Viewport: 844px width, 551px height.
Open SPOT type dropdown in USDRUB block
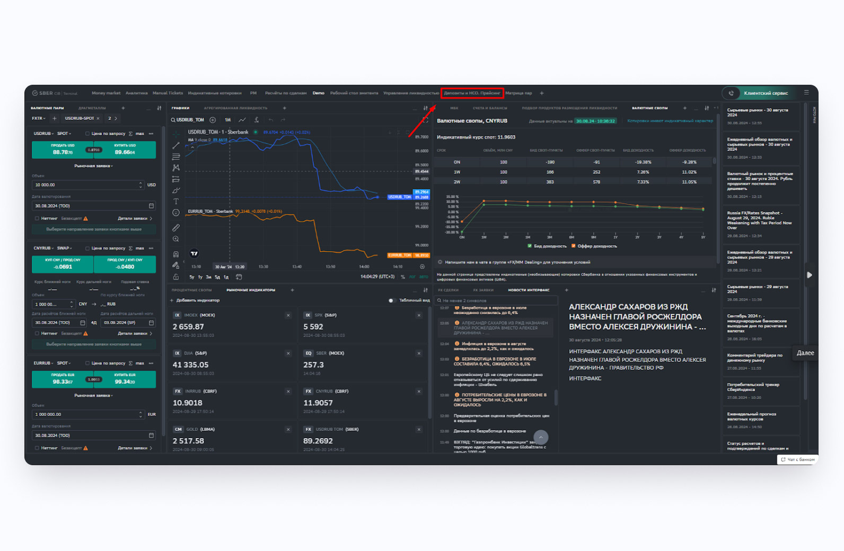64,134
